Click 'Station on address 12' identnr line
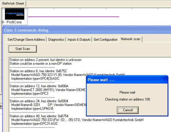 coord(39,86)
